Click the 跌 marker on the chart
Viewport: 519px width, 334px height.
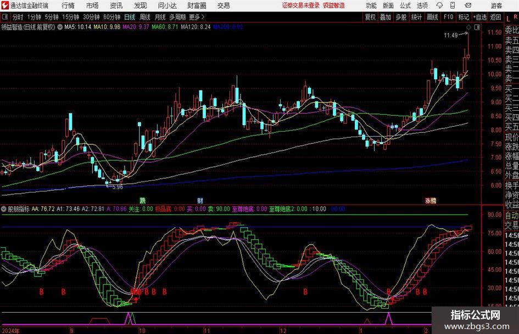point(142,200)
